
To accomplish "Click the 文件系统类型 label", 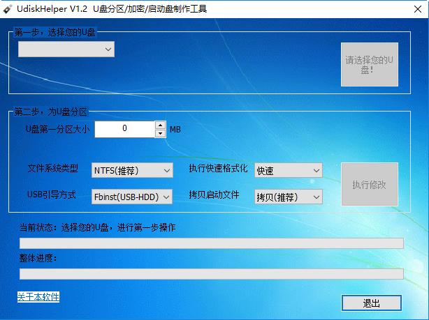I will 53,169.
